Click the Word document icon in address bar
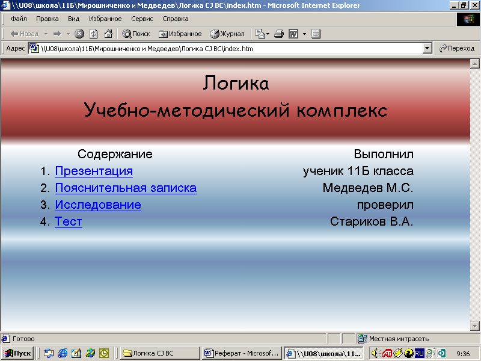 tap(34, 48)
